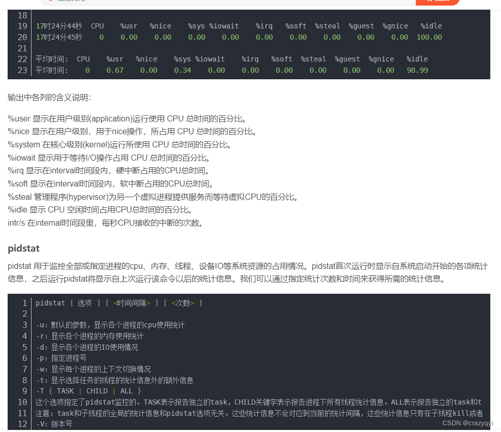The height and width of the screenshot is (432, 501).
Task: Click the -V 版本号 line in code block
Action: [53, 424]
